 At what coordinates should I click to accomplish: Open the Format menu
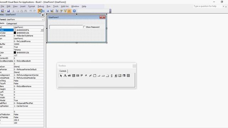point(31,6)
